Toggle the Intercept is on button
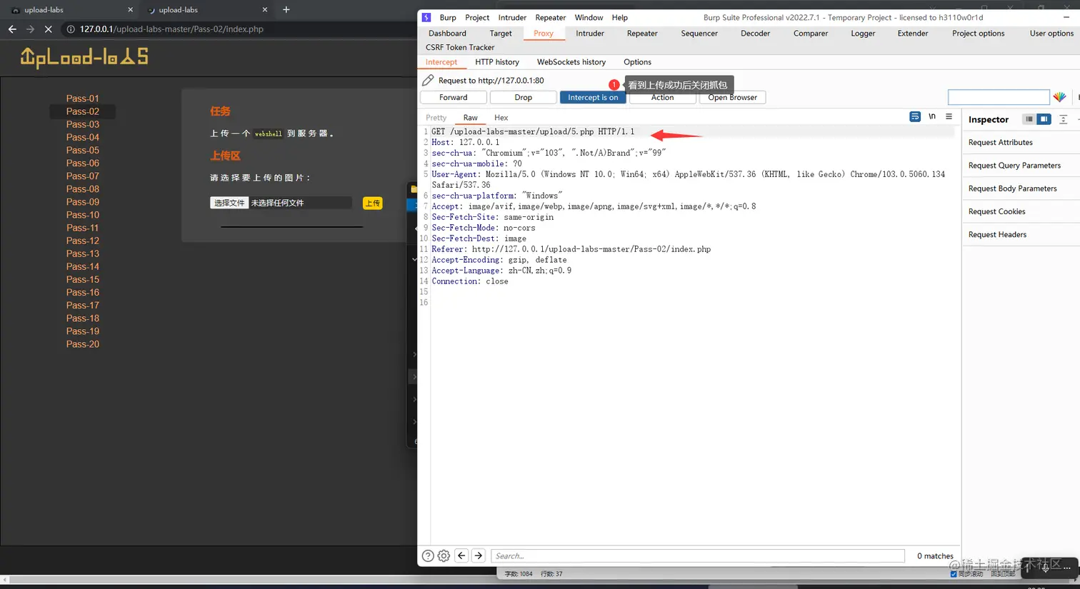1080x589 pixels. point(593,97)
